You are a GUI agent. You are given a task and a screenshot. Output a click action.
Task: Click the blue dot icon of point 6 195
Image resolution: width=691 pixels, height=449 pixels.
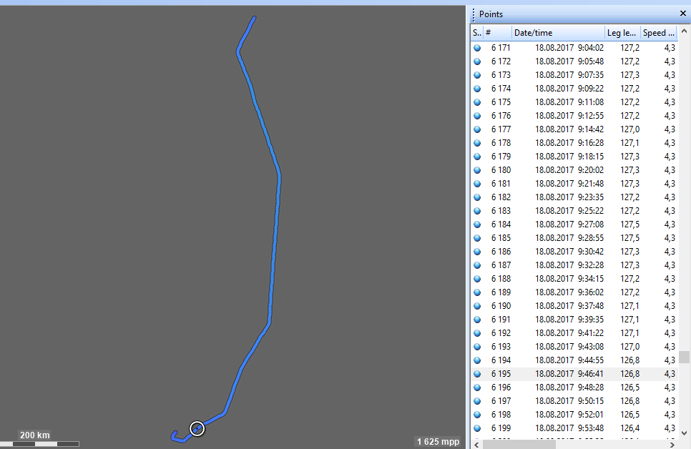click(477, 374)
